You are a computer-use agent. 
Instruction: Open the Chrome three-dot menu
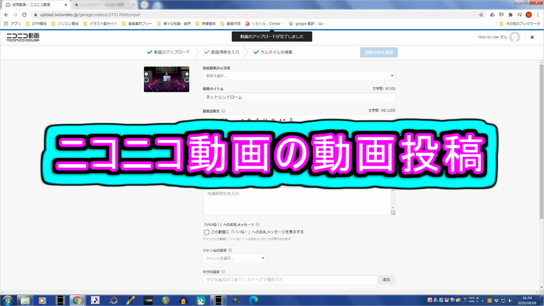538,15
